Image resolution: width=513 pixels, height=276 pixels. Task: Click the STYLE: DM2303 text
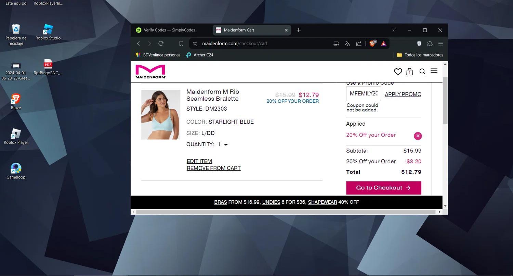207,109
